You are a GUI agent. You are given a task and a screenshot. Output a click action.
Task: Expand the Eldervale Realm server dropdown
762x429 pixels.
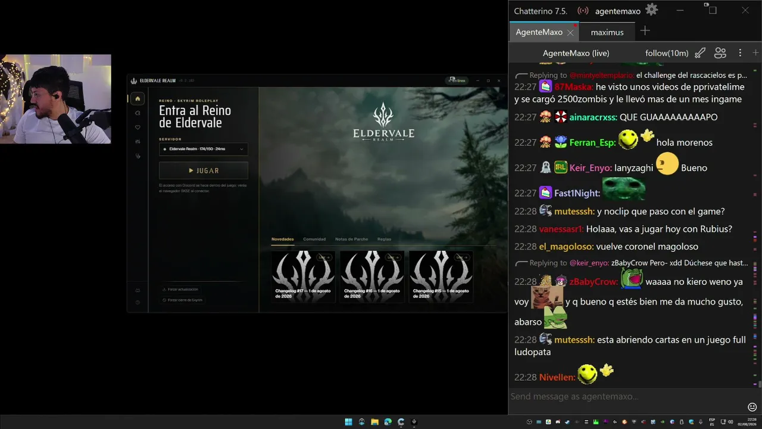(204, 149)
